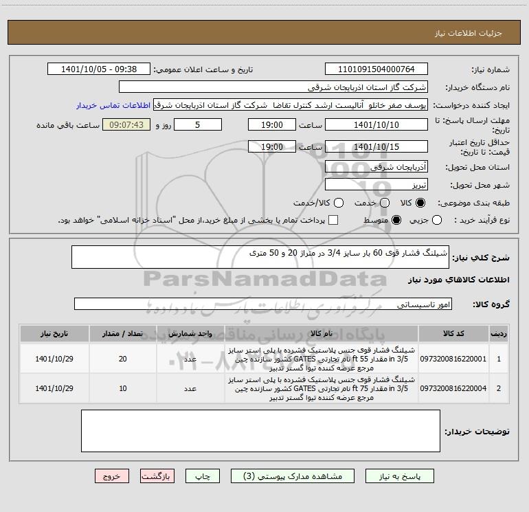Click the general description field شیلنگ فشار قوی
This screenshot has height=512, width=529.
[x=260, y=257]
